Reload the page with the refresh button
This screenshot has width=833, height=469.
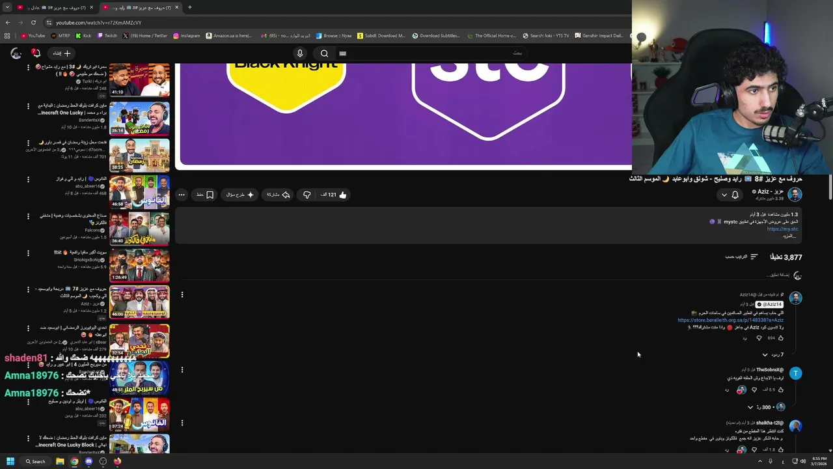point(35,22)
